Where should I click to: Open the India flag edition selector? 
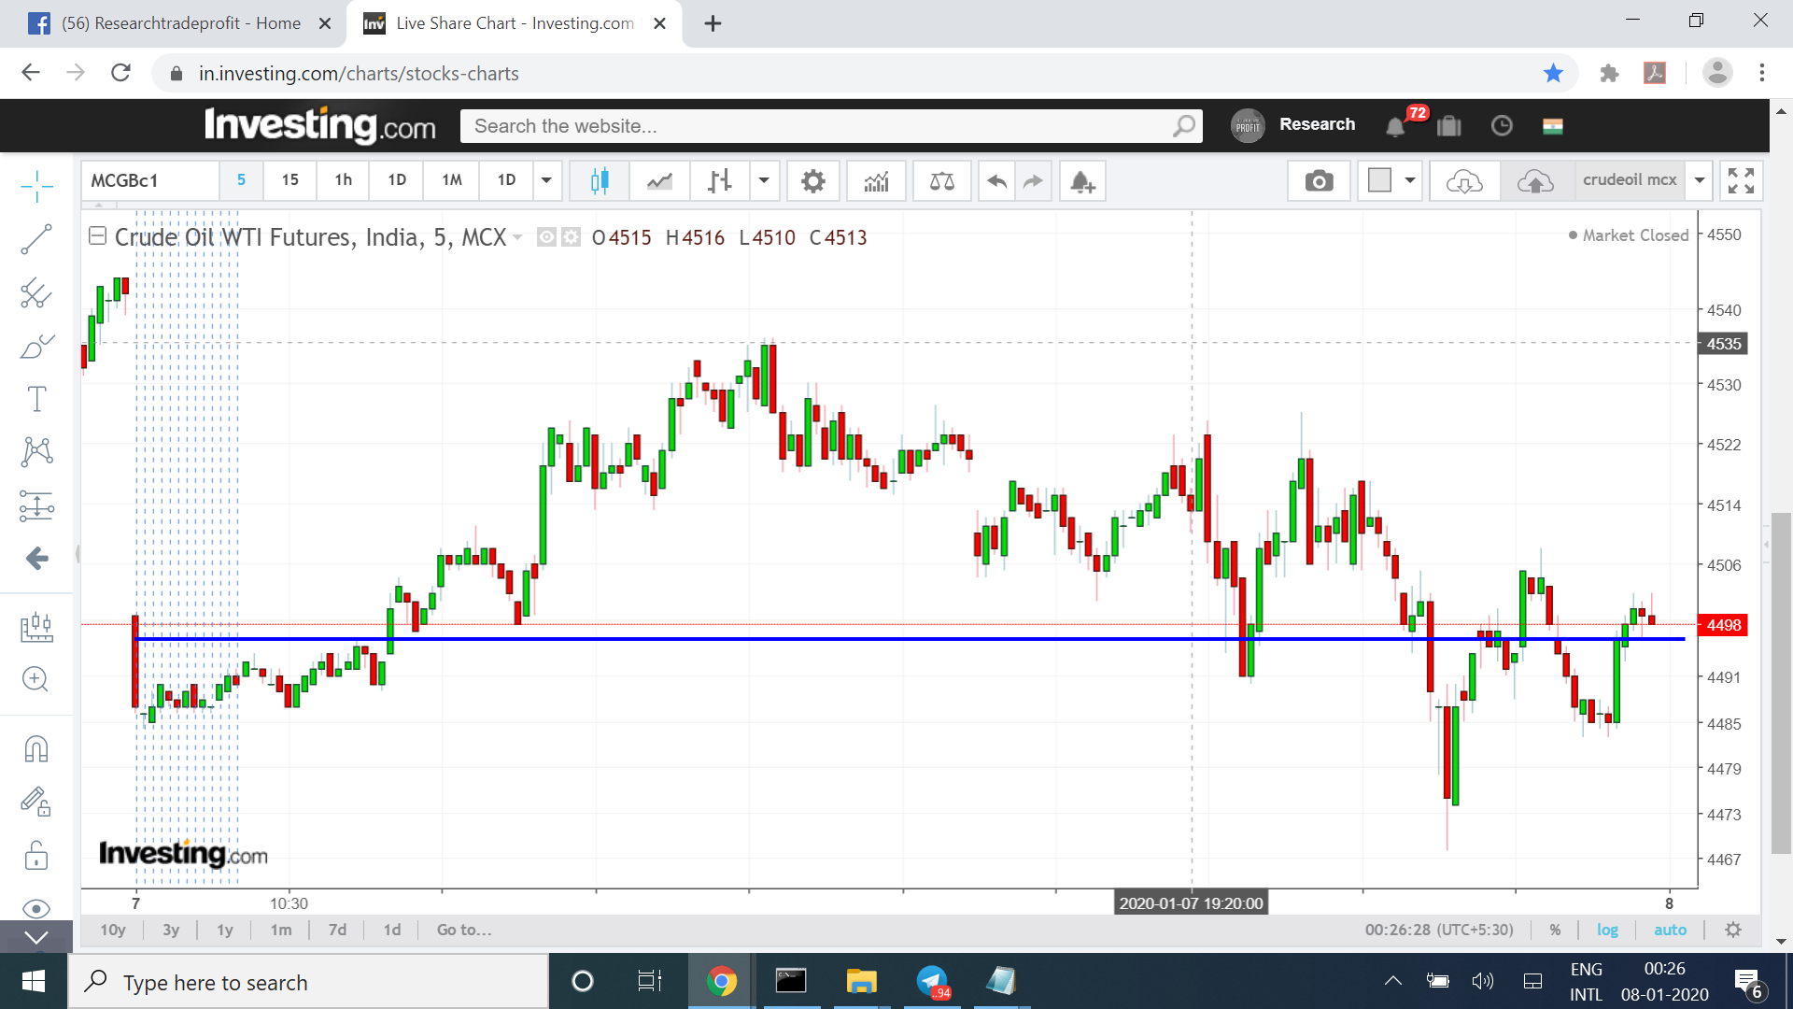1553,125
